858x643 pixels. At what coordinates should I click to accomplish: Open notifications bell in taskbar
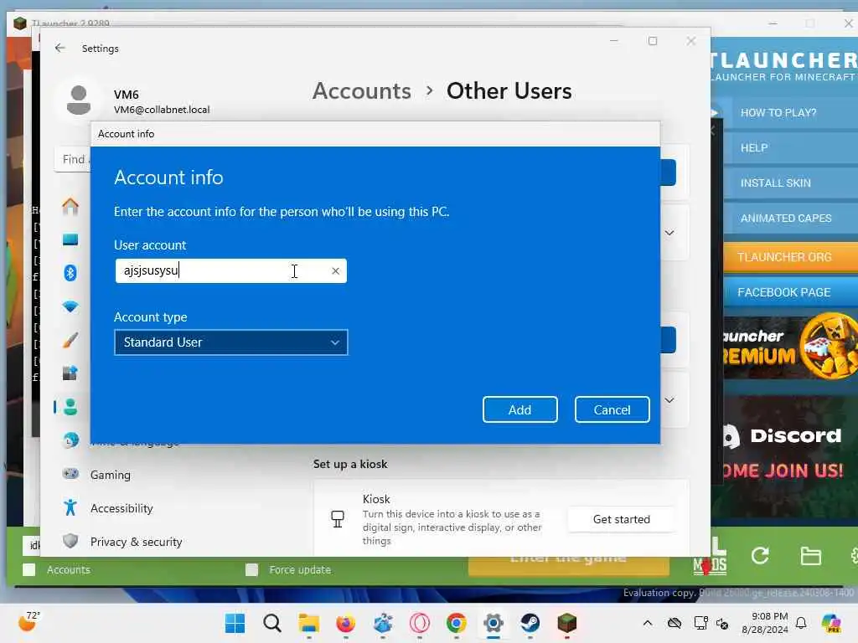click(x=801, y=623)
